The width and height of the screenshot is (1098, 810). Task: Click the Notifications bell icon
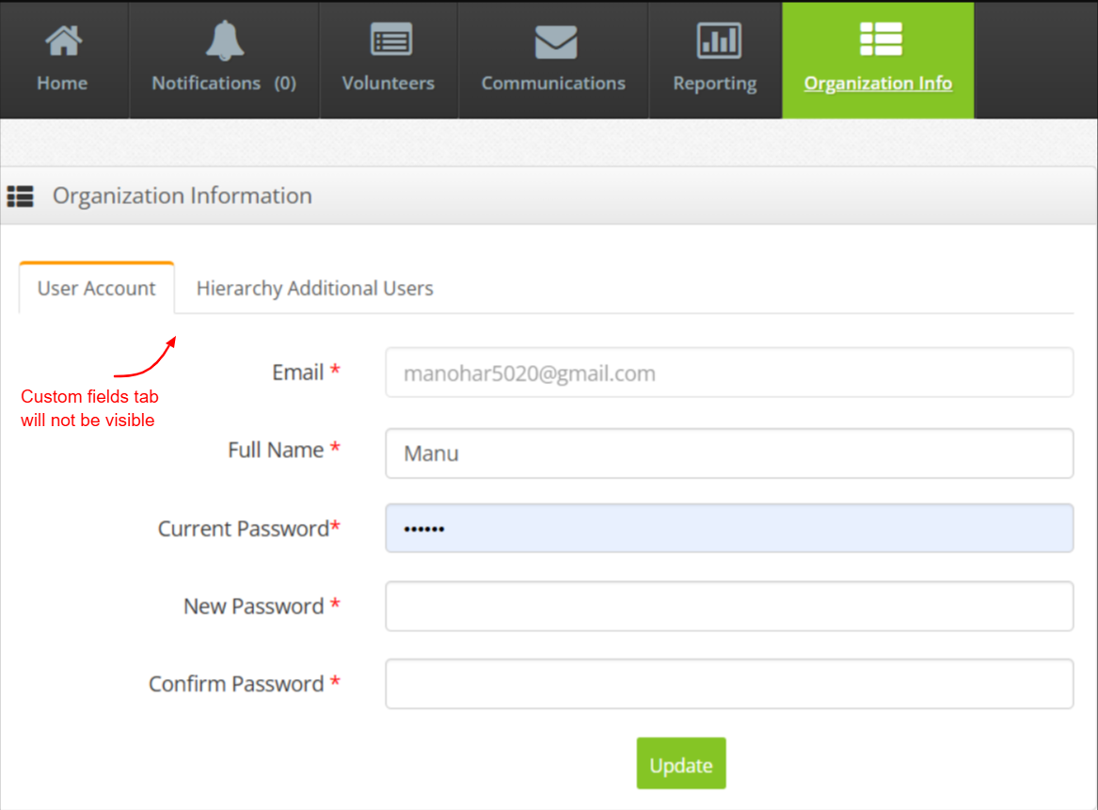click(224, 40)
